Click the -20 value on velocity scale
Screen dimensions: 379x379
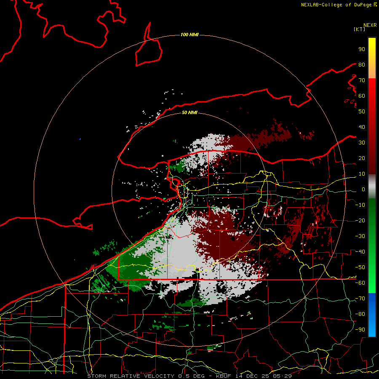(x=360, y=221)
